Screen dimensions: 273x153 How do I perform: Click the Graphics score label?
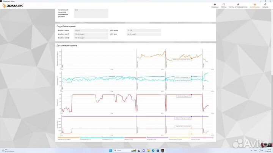point(63,30)
